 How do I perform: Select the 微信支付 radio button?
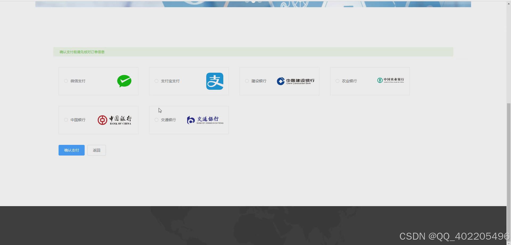66,81
